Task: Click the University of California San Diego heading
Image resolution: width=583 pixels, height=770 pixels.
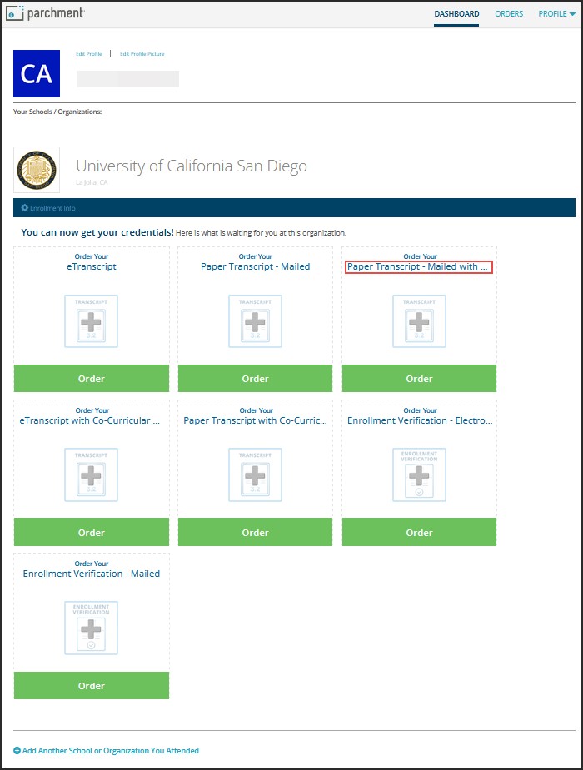Action: coord(192,166)
